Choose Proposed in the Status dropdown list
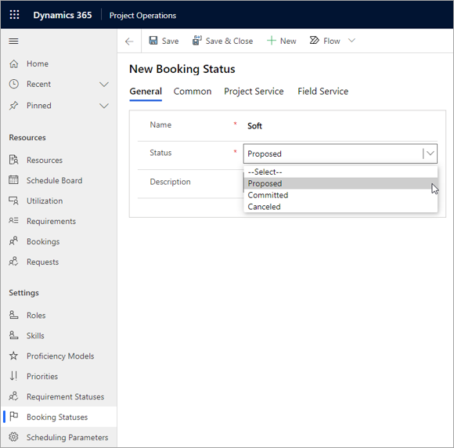Viewport: 454px width, 448px height. pos(340,183)
